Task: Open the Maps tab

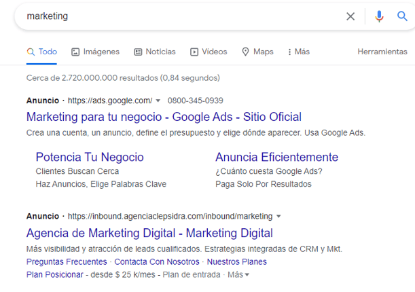Action: 257,52
